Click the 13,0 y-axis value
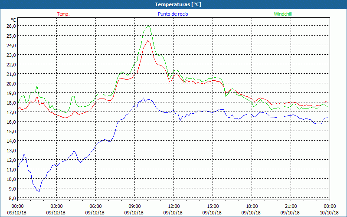 [x=11, y=151]
